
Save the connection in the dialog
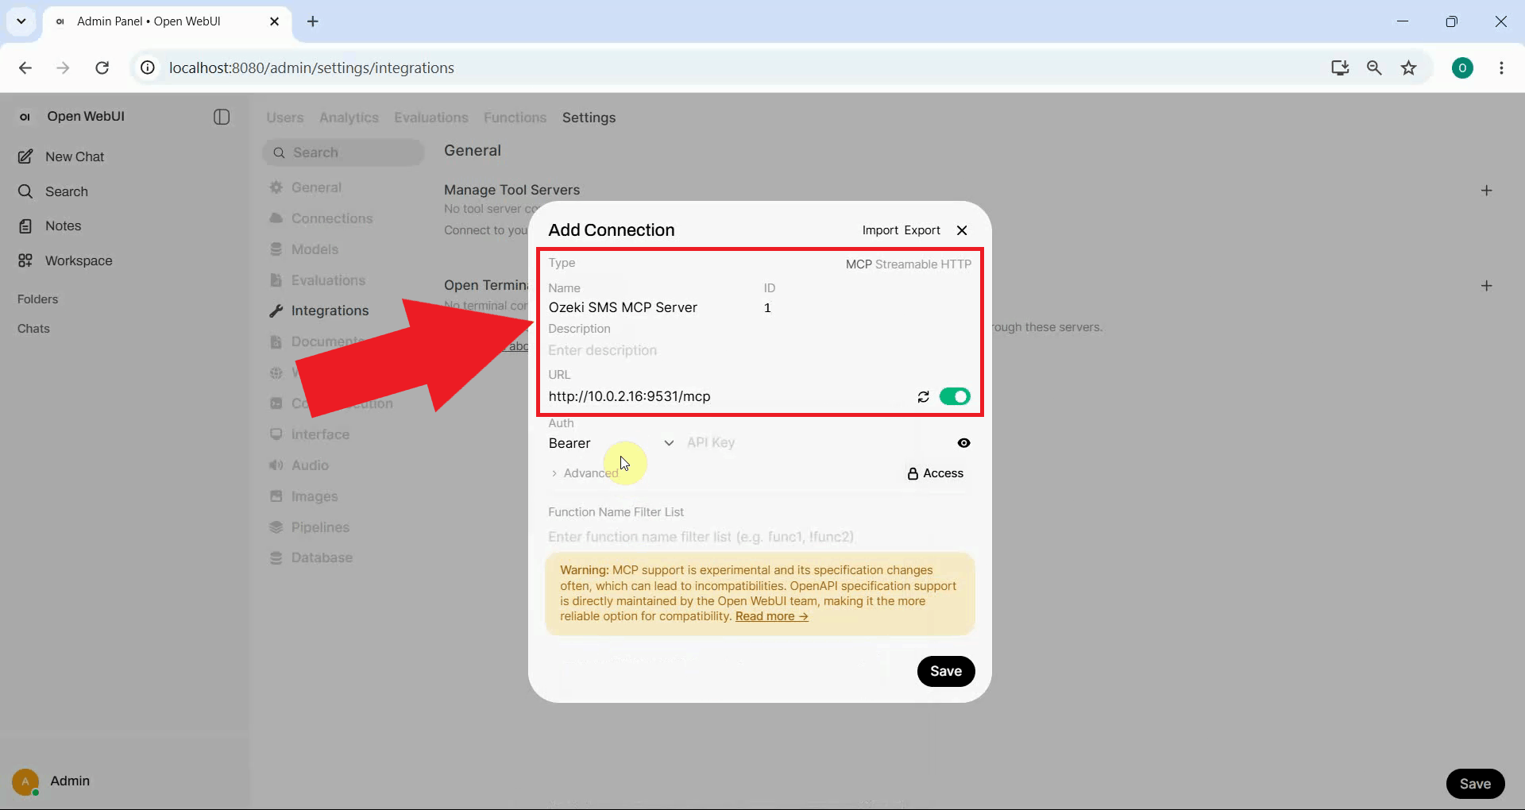pos(946,671)
